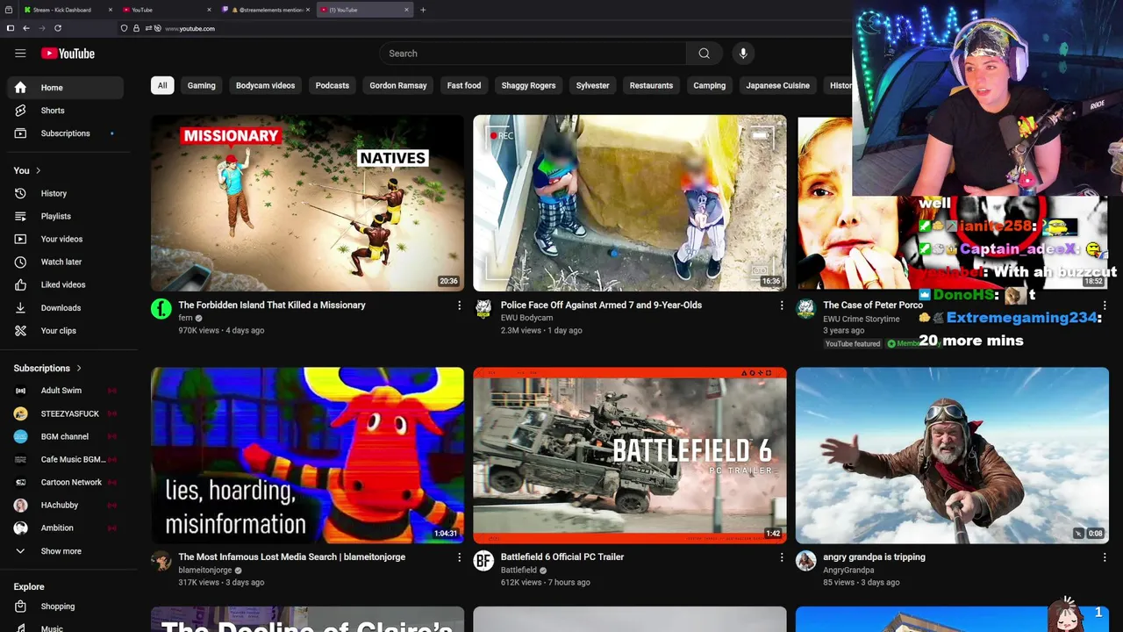Focus the YouTube Search field
Image resolution: width=1123 pixels, height=632 pixels.
click(533, 54)
